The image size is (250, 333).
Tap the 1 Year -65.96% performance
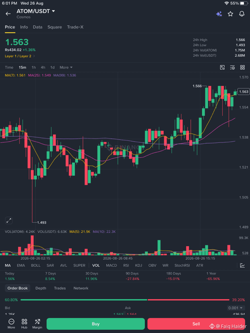pyautogui.click(x=213, y=276)
